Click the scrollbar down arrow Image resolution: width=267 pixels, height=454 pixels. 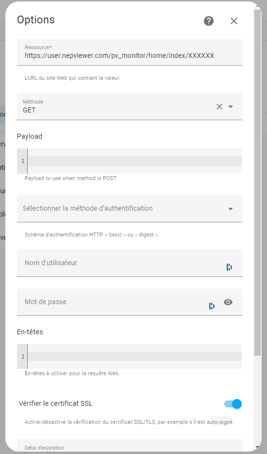tap(258, 447)
